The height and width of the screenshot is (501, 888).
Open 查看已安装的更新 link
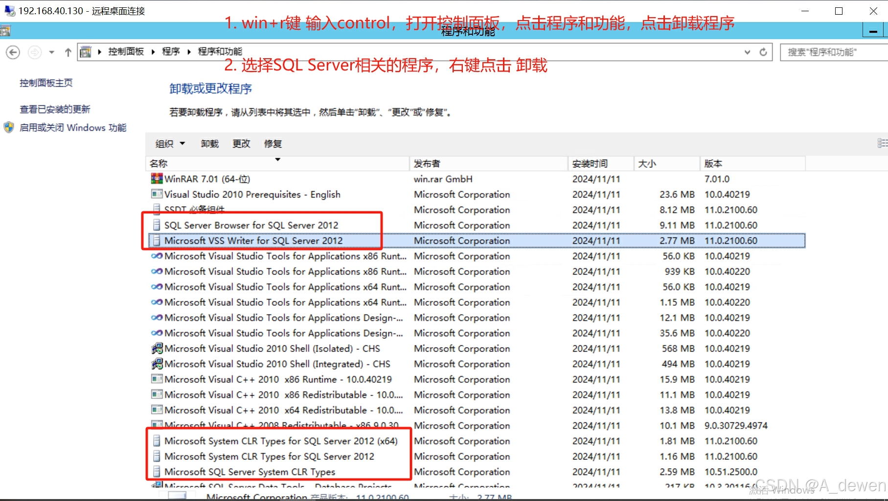tap(55, 109)
